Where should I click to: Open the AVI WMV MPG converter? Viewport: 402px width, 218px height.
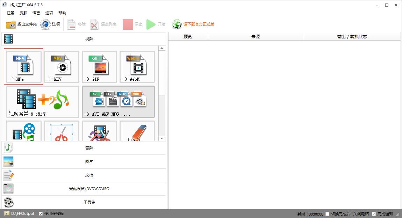(118, 101)
